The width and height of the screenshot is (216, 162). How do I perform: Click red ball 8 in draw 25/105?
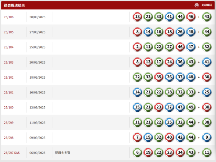coord(137,32)
